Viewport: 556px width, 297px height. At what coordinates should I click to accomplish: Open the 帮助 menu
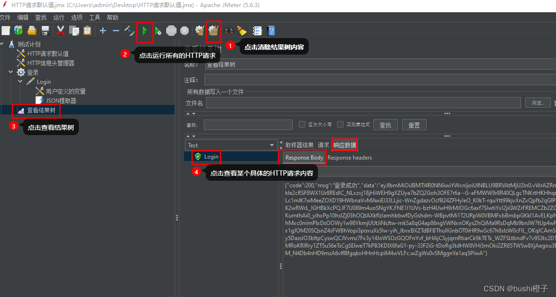112,17
